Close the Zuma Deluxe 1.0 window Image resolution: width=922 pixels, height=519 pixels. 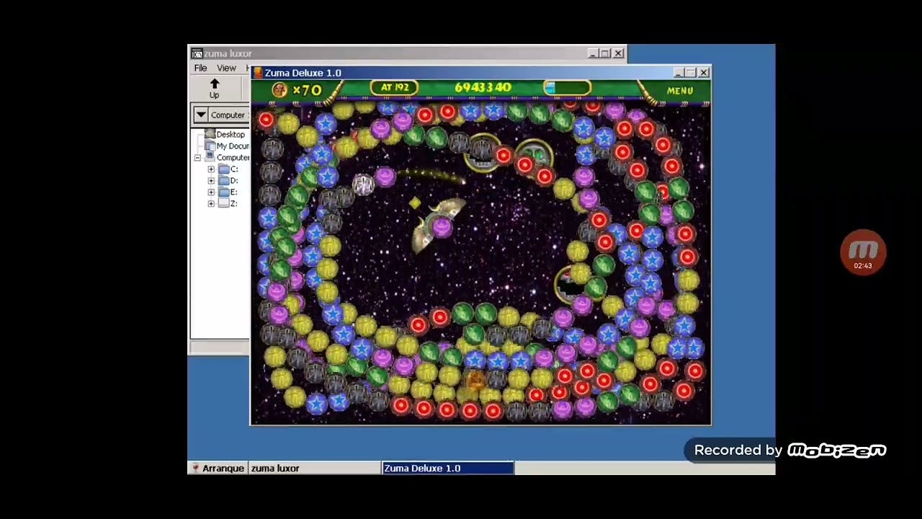point(704,73)
